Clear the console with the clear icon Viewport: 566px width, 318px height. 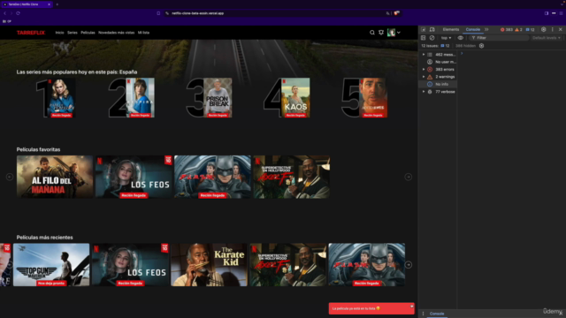[432, 38]
